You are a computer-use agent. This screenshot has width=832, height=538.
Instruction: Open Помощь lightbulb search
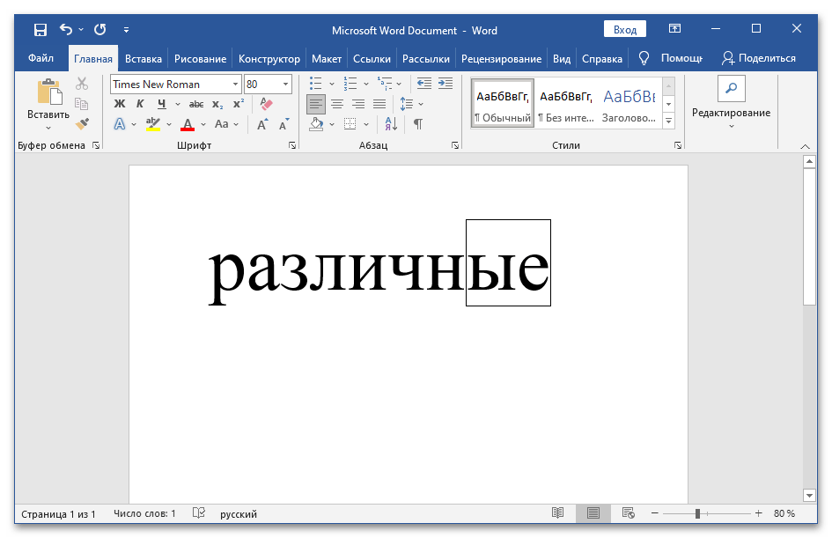point(671,58)
